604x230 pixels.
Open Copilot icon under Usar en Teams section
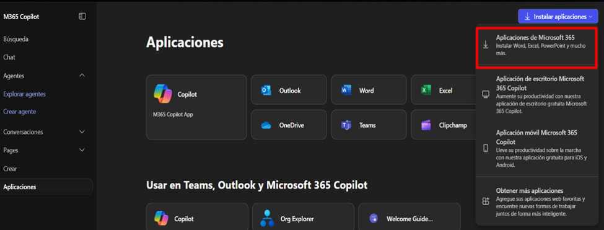(x=161, y=218)
